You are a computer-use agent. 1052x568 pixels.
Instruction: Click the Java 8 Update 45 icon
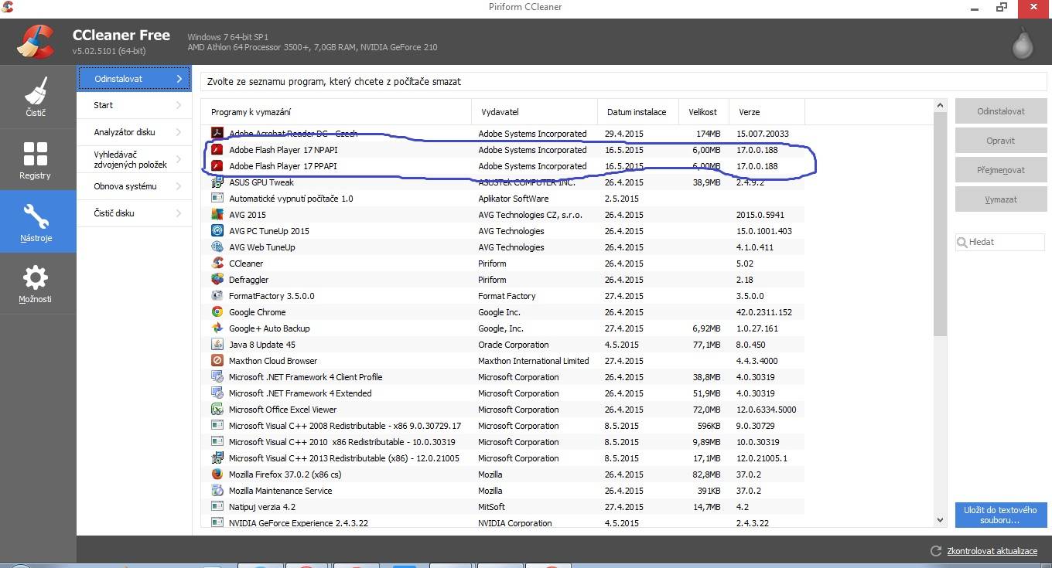pyautogui.click(x=217, y=345)
